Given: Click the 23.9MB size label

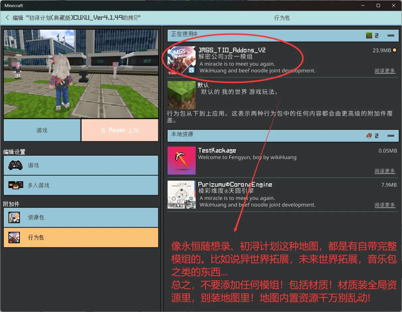Looking at the screenshot, I should tap(382, 50).
